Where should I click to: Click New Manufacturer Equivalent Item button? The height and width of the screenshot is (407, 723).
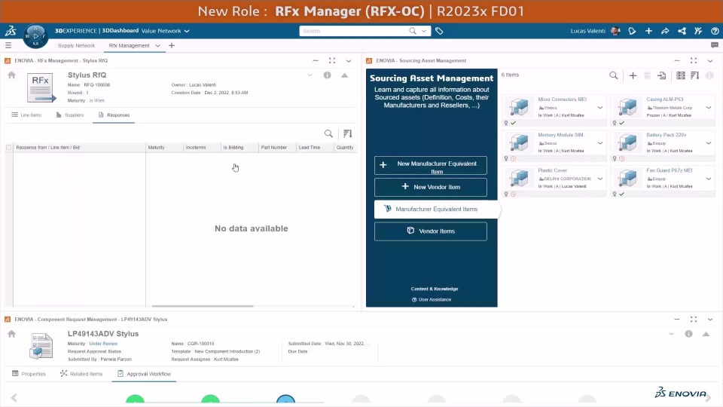pos(431,165)
